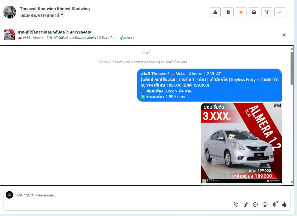Star this conversation as follow-up

point(241,12)
